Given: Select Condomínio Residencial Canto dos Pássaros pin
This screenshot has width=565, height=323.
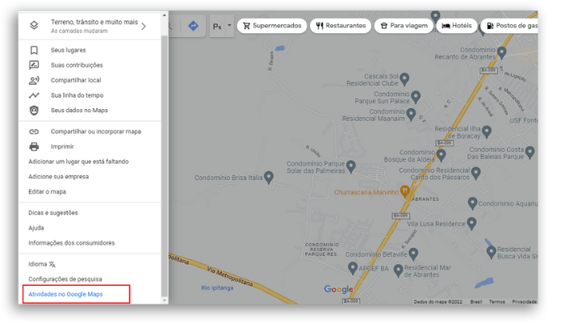Looking at the screenshot, I should tap(476, 173).
